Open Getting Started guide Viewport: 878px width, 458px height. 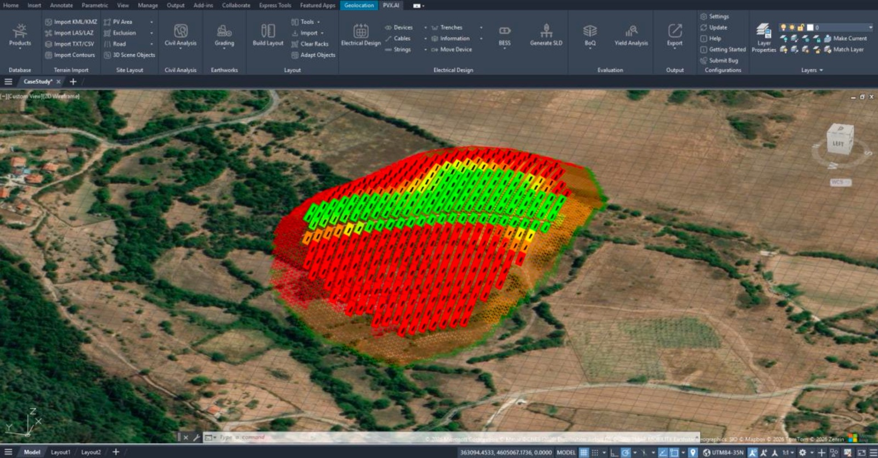coord(723,49)
